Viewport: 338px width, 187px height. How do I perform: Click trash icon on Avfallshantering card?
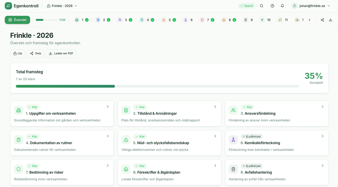233,169
